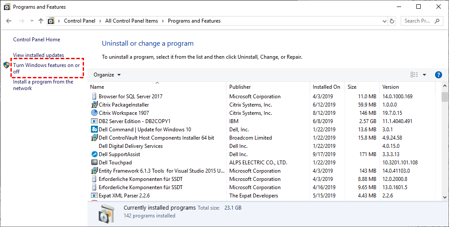This screenshot has width=449, height=227.
Task: Sort programs by Installed On column
Action: [326, 87]
